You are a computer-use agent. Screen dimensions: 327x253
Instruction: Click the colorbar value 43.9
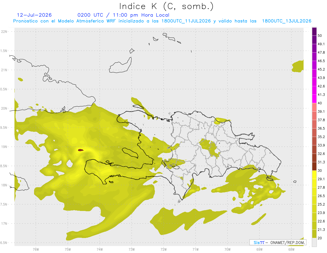coord(321,78)
